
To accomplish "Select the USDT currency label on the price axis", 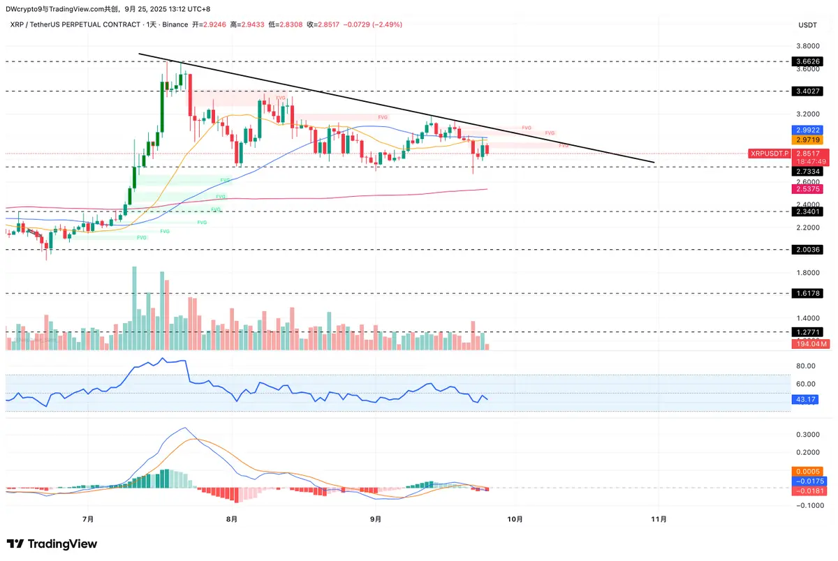I will [807, 25].
